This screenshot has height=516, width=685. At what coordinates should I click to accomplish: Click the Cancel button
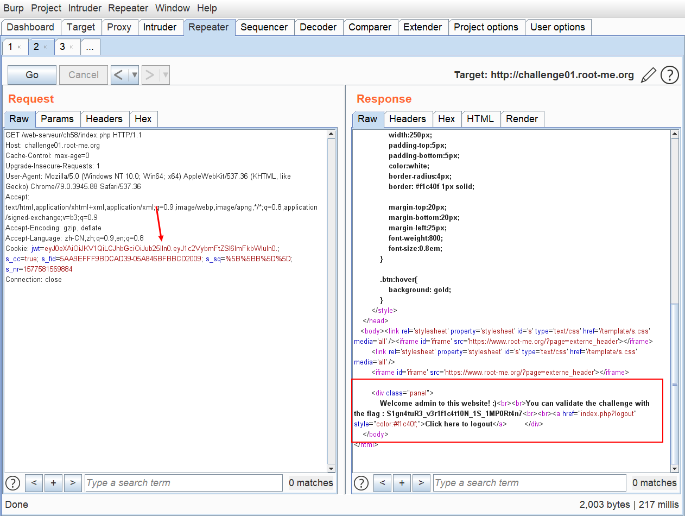[x=84, y=75]
